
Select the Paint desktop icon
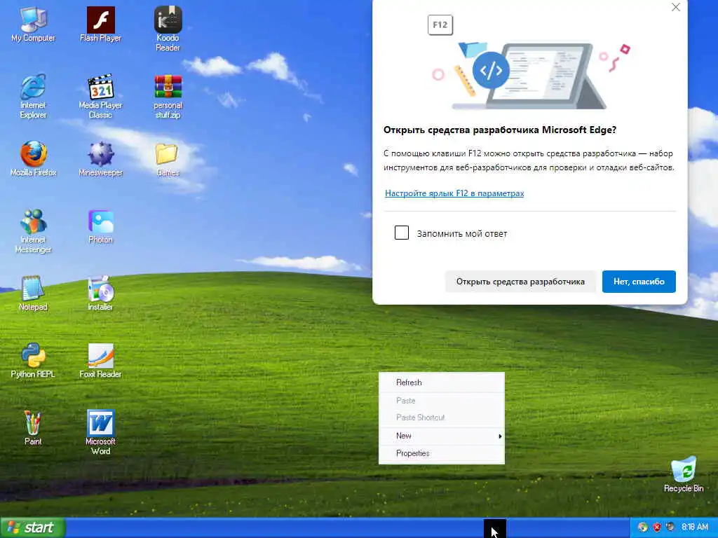point(33,428)
